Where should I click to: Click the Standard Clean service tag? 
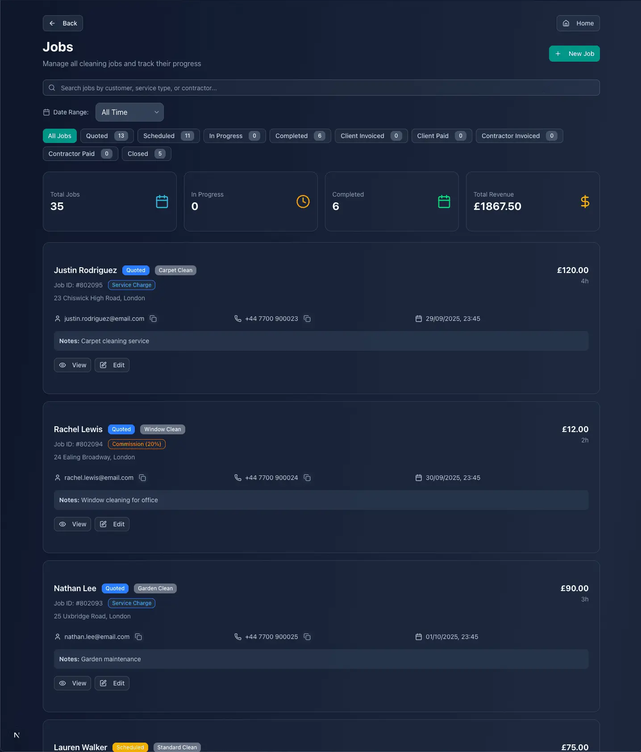177,747
